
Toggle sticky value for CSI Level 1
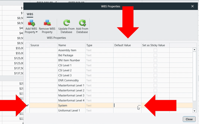click(x=155, y=65)
